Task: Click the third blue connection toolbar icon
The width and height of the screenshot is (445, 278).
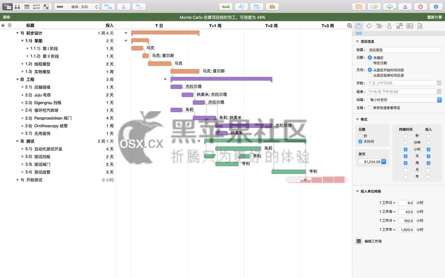Action: pyautogui.click(x=139, y=7)
